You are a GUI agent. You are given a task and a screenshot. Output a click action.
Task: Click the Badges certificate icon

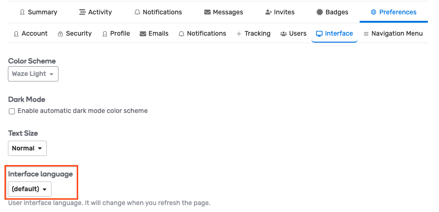click(320, 12)
